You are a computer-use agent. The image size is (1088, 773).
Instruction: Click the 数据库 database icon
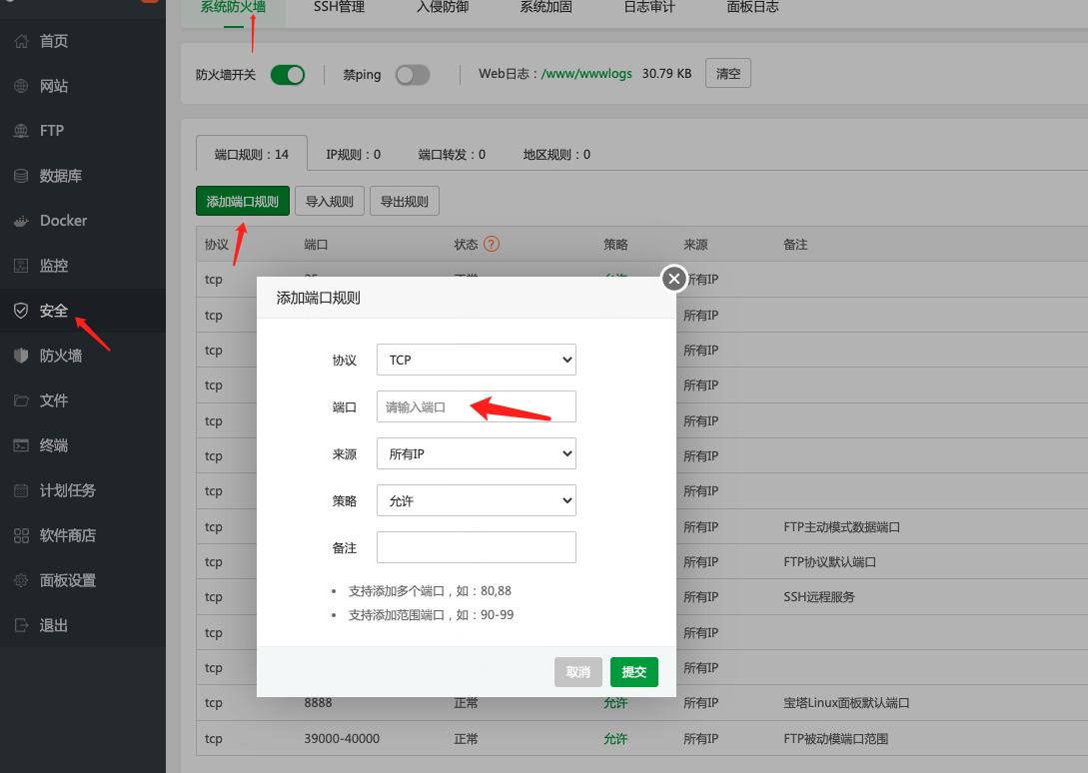[x=22, y=176]
